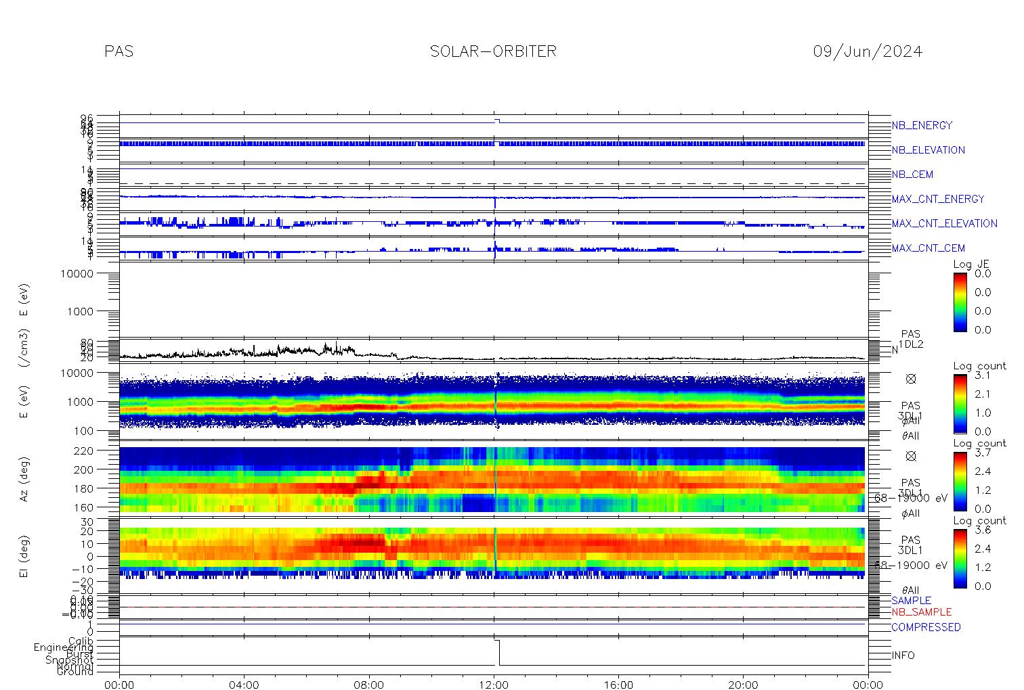Click the crossed-circle symbol beside the energy spectrogram
Viewport: 1024px width, 690px height.
[910, 379]
